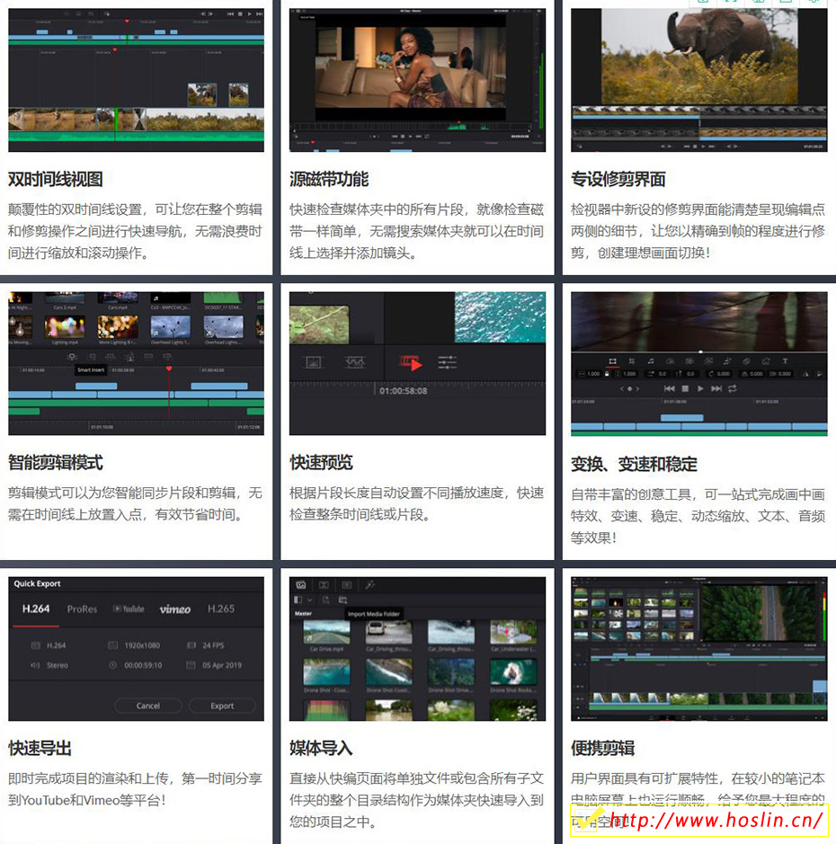Viewport: 836px width, 844px height.
Task: Click the 01:00:58:08 timecode
Action: pyautogui.click(x=404, y=391)
